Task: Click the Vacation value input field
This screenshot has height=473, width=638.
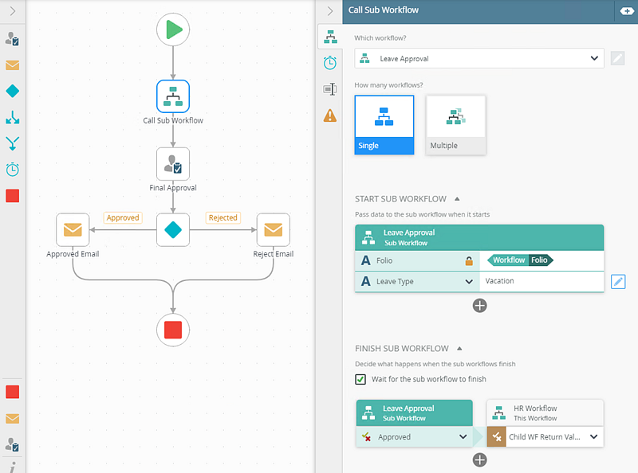Action: [x=541, y=281]
